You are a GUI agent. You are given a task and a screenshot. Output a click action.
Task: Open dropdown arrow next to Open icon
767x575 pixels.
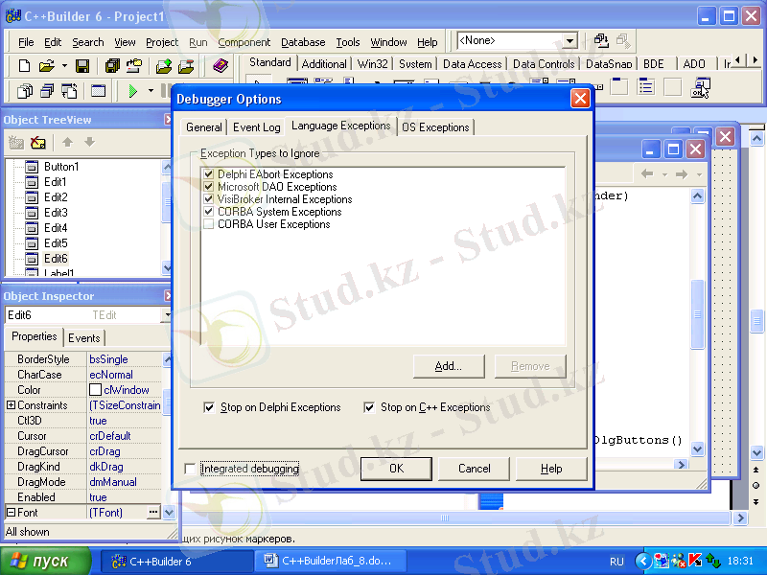tap(64, 65)
